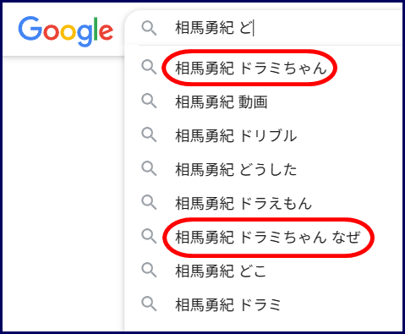Click the Google logo

click(66, 31)
